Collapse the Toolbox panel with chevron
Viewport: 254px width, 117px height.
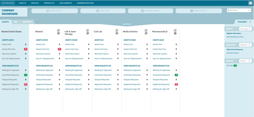(x=250, y=22)
